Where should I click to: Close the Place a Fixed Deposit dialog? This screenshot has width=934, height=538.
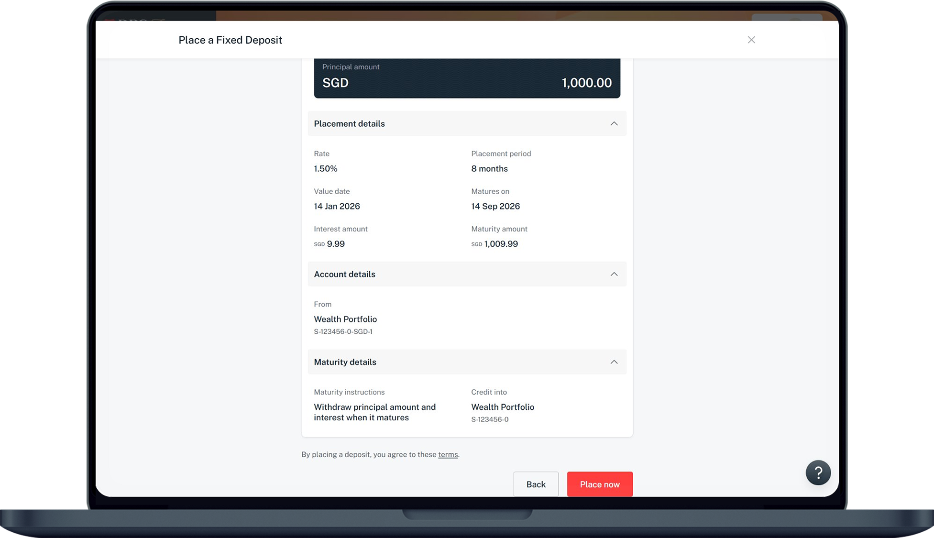point(751,40)
